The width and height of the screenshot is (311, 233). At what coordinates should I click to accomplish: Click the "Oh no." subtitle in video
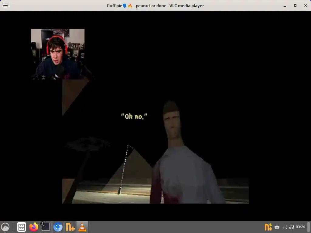[134, 116]
